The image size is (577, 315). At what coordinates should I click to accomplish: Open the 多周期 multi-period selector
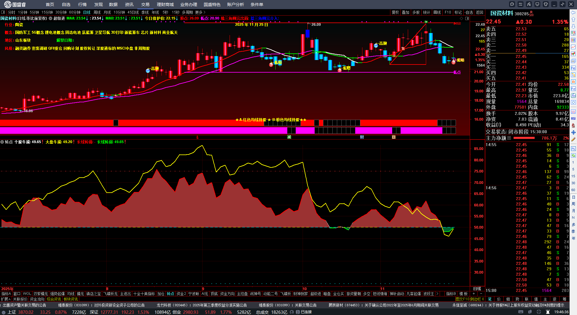coord(187,12)
